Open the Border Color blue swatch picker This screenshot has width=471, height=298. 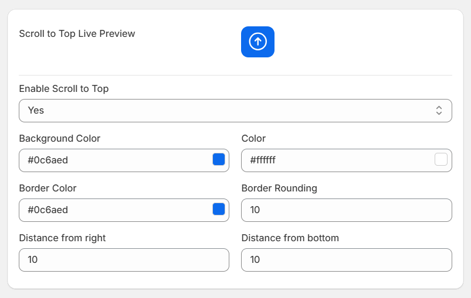click(x=219, y=209)
